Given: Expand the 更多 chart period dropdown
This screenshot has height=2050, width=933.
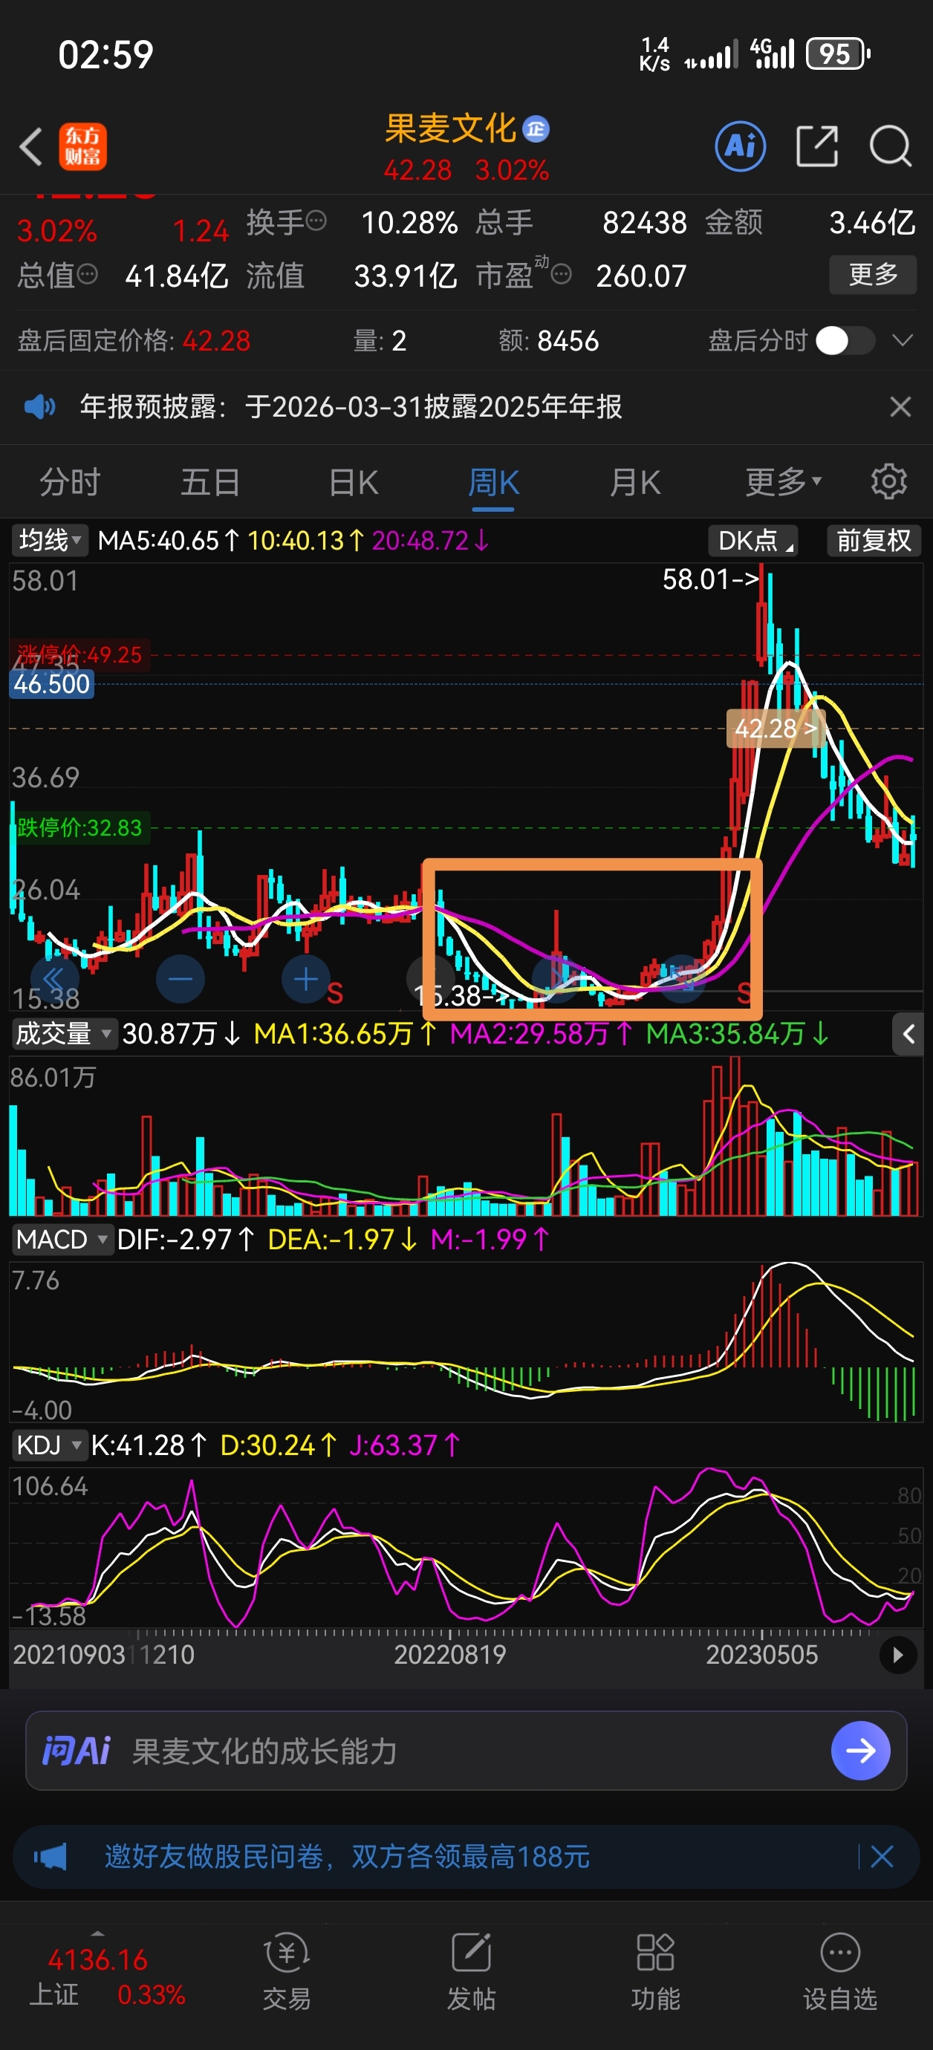Looking at the screenshot, I should [x=784, y=481].
